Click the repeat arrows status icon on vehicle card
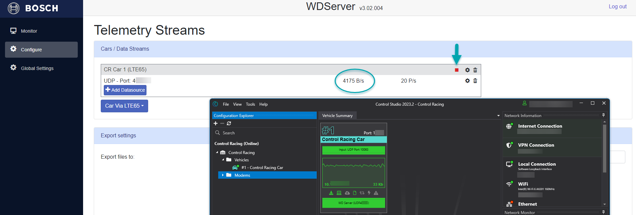 click(362, 193)
